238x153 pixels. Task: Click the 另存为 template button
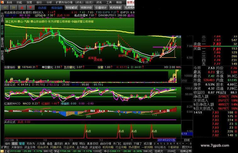[31, 144]
